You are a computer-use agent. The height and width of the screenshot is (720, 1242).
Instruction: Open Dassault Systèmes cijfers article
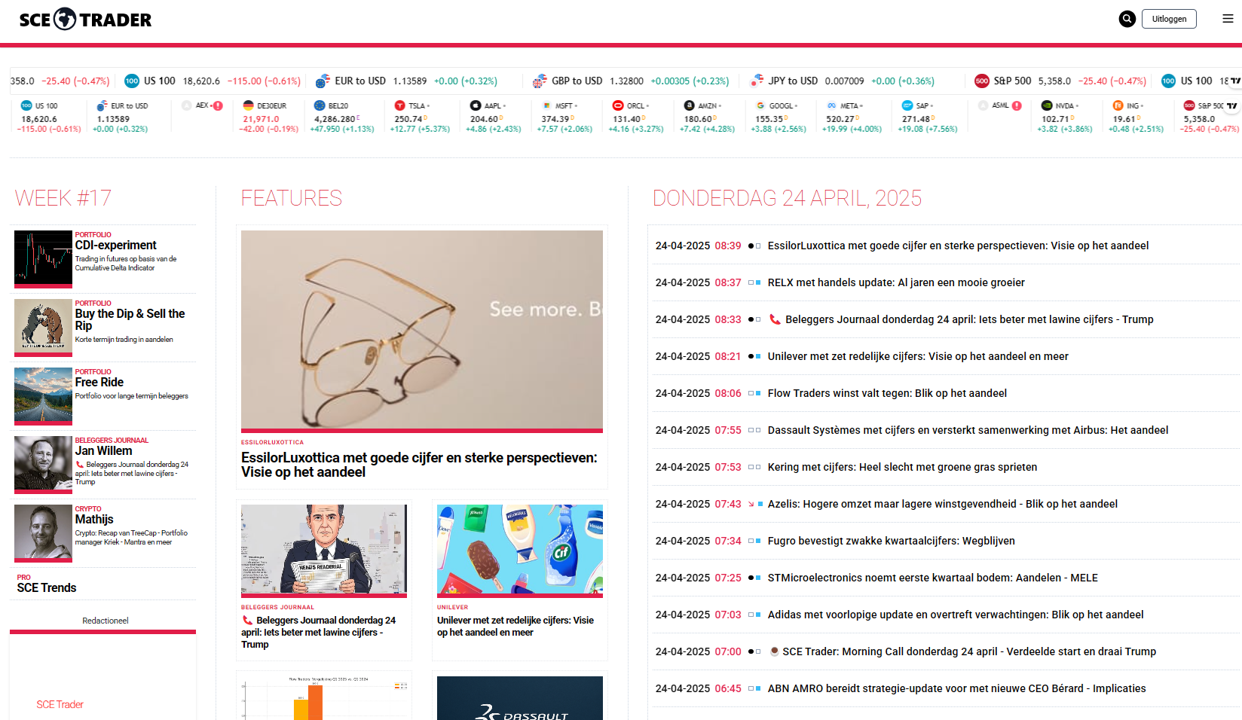coord(968,430)
